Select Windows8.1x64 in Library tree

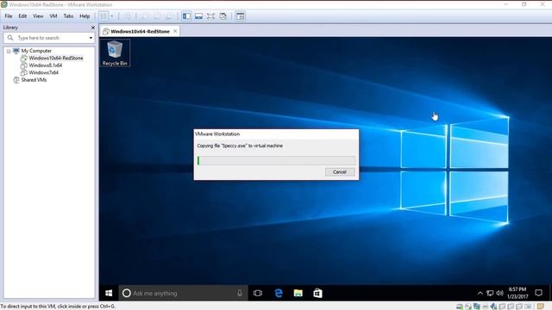click(46, 65)
